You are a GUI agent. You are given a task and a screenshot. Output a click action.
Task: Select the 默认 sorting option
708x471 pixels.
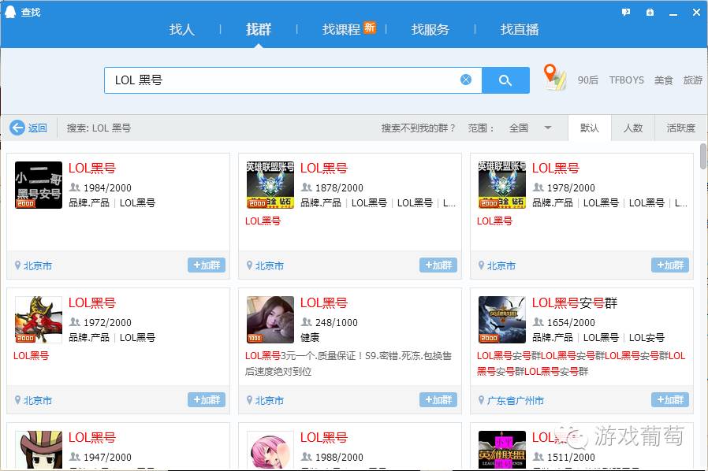tap(590, 128)
